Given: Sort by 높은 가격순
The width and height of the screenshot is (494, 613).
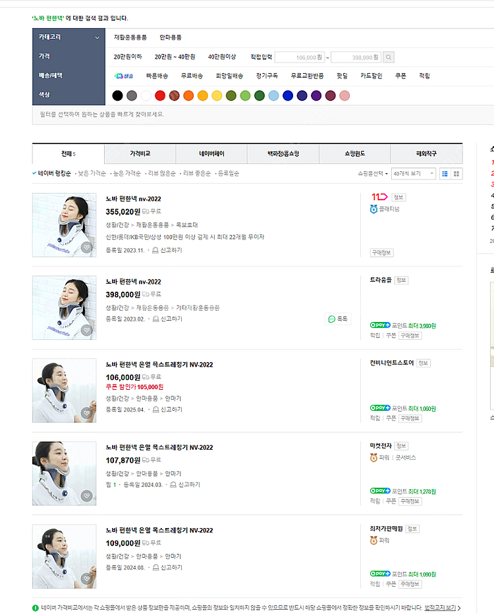Looking at the screenshot, I should [x=126, y=174].
